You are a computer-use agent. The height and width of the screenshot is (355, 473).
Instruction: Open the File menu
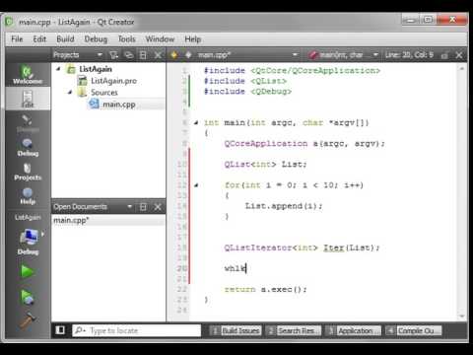[17, 39]
